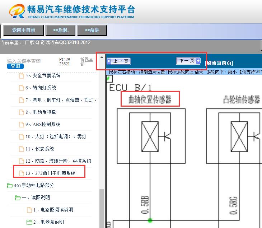Click the green junction dot on the 0.5RB wire

(150, 220)
